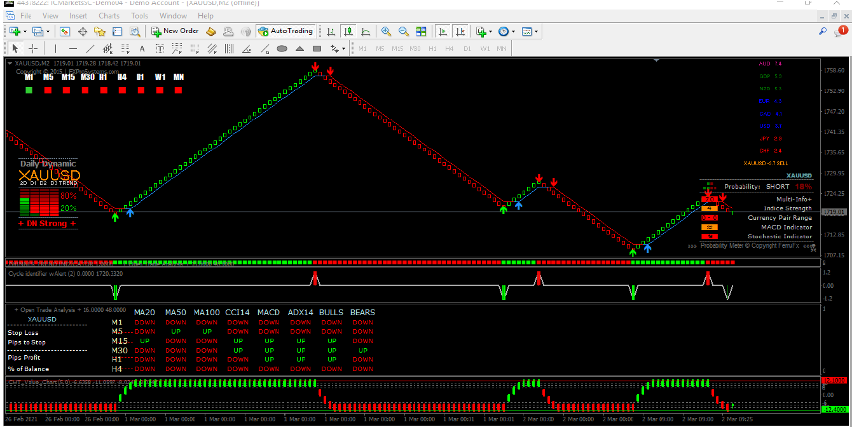This screenshot has width=852, height=427.
Task: Select the Fibonacci retracement tool
Action: pyautogui.click(x=125, y=48)
